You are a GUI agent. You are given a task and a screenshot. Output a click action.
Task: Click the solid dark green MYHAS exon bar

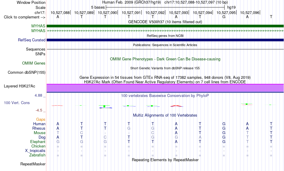[x=165, y=26]
